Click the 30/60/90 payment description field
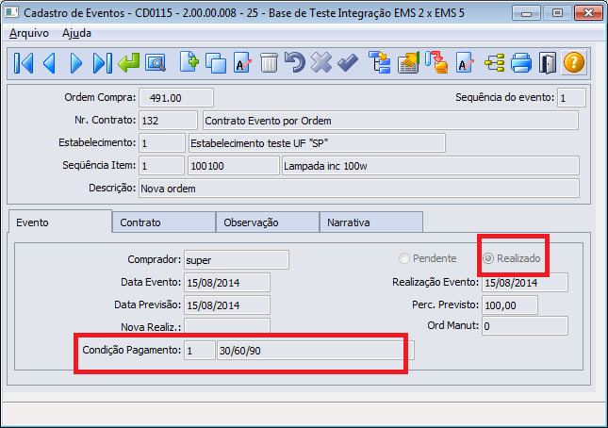Image resolution: width=608 pixels, height=428 pixels. click(316, 351)
